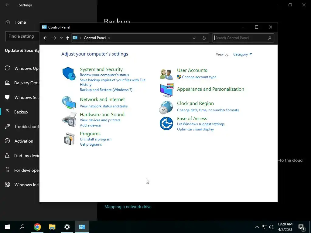The height and width of the screenshot is (233, 311).
Task: Open the Programs disc box icon
Action: [x=70, y=139]
